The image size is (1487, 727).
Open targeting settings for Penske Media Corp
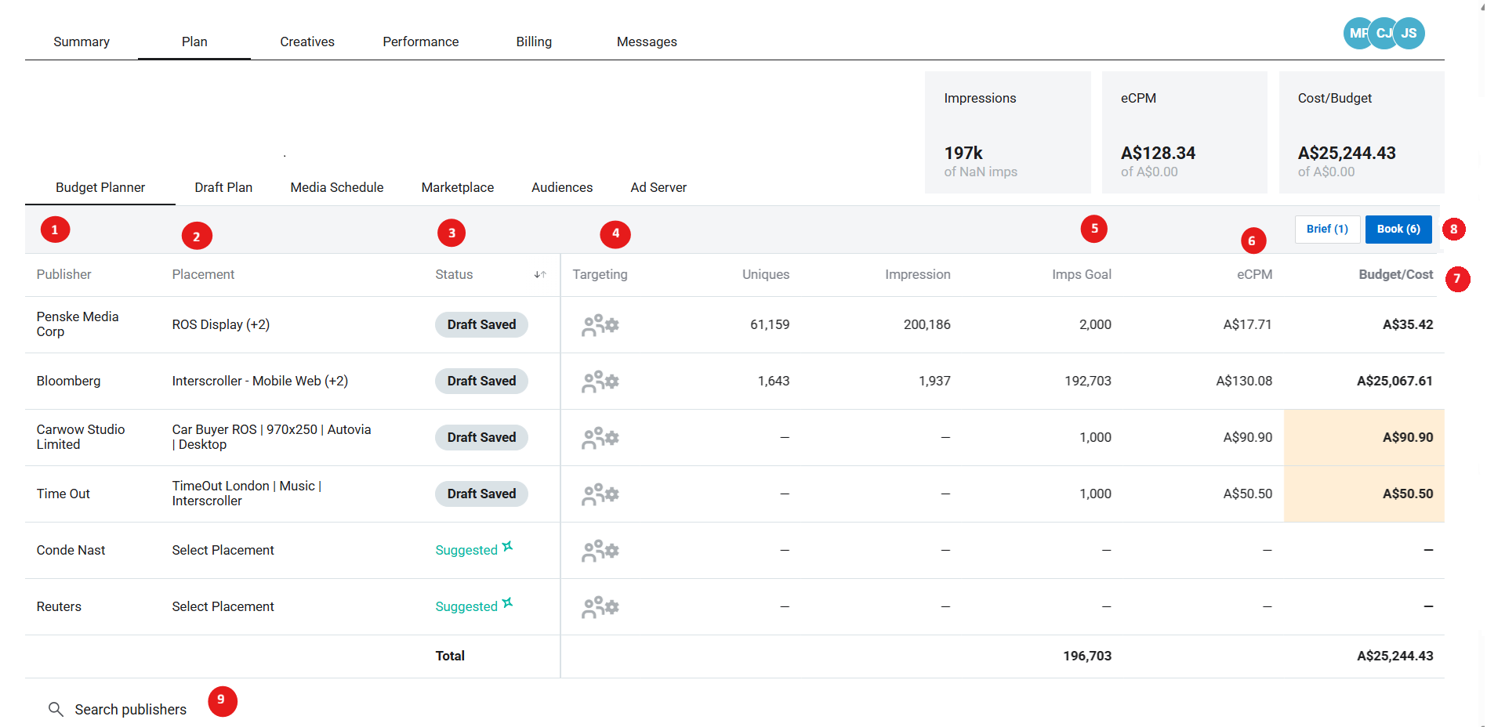[600, 325]
